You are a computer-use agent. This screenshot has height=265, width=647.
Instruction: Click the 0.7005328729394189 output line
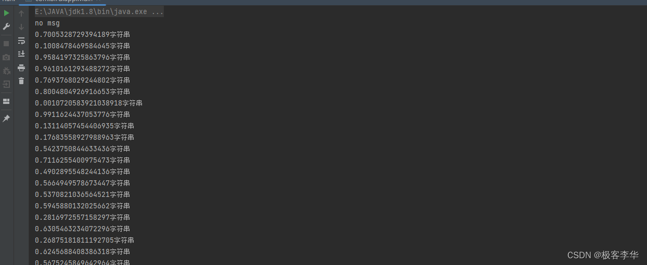[x=82, y=35]
